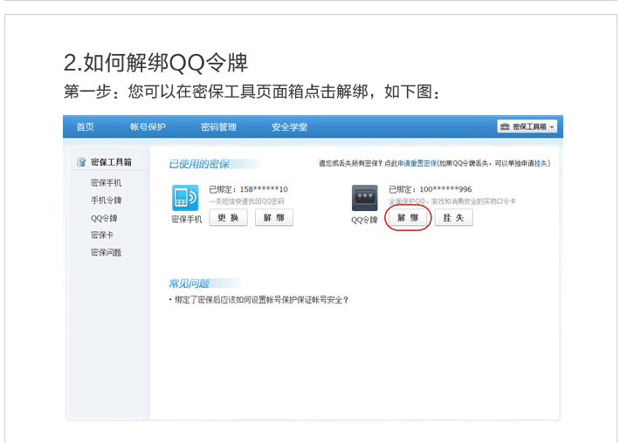620x443 pixels.
Task: Click 解绑 button under 密保手机
Action: (x=274, y=217)
